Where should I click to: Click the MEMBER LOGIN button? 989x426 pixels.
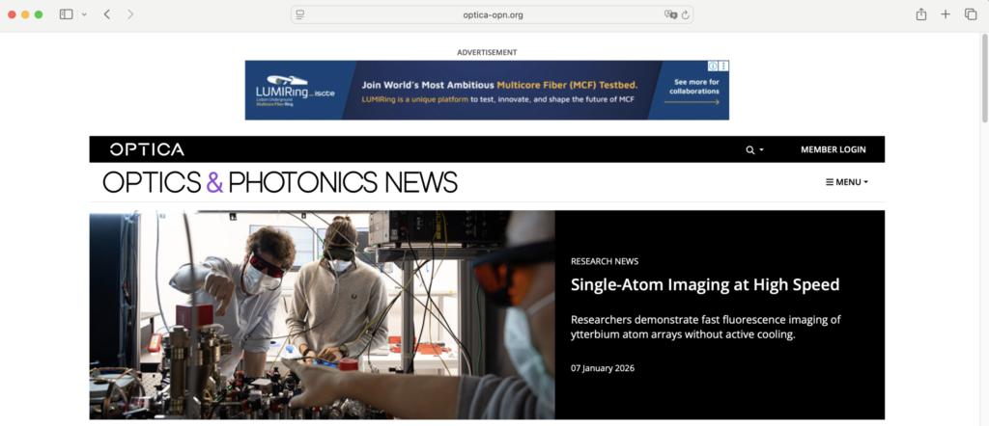click(833, 149)
